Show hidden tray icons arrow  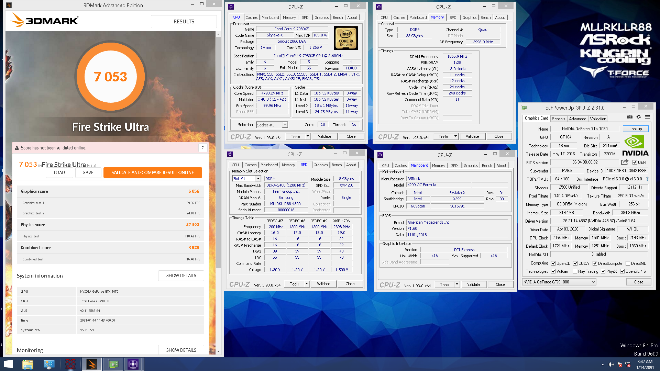pyautogui.click(x=602, y=364)
